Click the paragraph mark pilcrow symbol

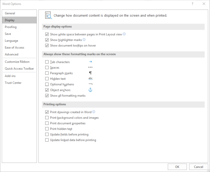(90, 73)
